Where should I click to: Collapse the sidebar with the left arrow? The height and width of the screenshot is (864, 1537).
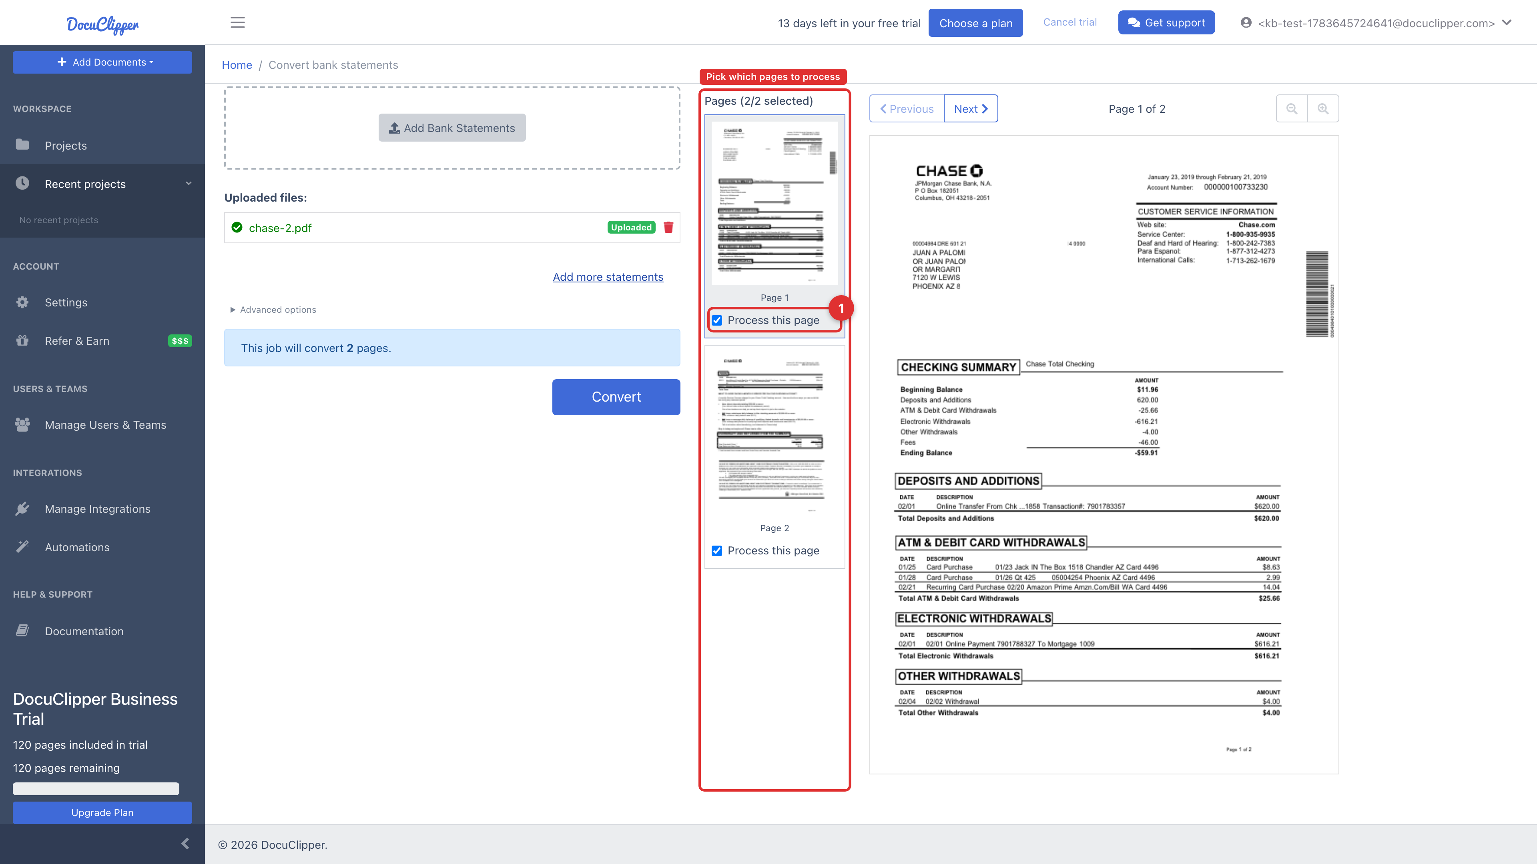(x=185, y=843)
